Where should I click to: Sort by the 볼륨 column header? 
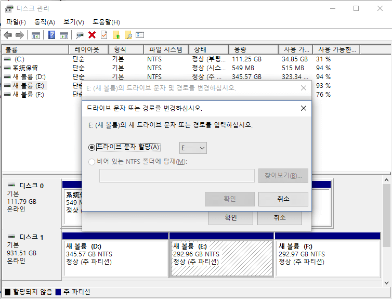(x=35, y=49)
